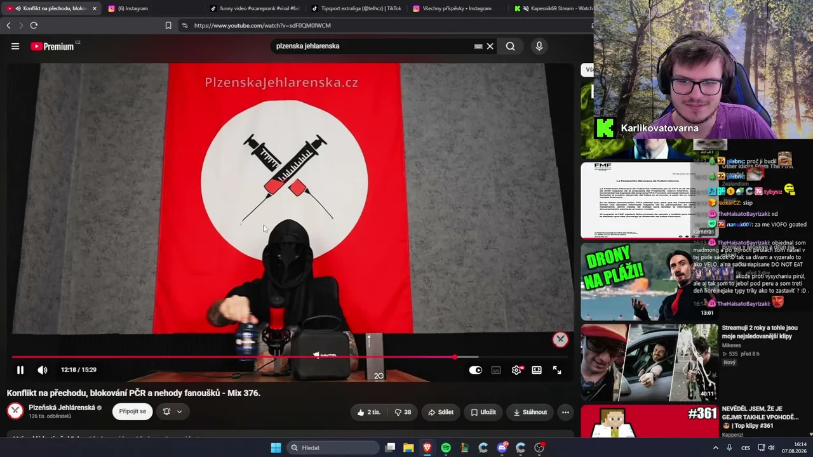
Task: Open the Mikeses clips video thumbnail
Action: pos(649,363)
